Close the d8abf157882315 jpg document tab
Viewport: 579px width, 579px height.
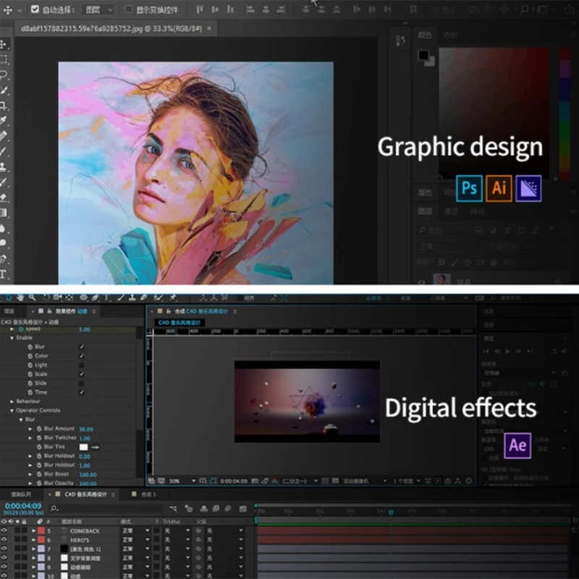tap(209, 28)
